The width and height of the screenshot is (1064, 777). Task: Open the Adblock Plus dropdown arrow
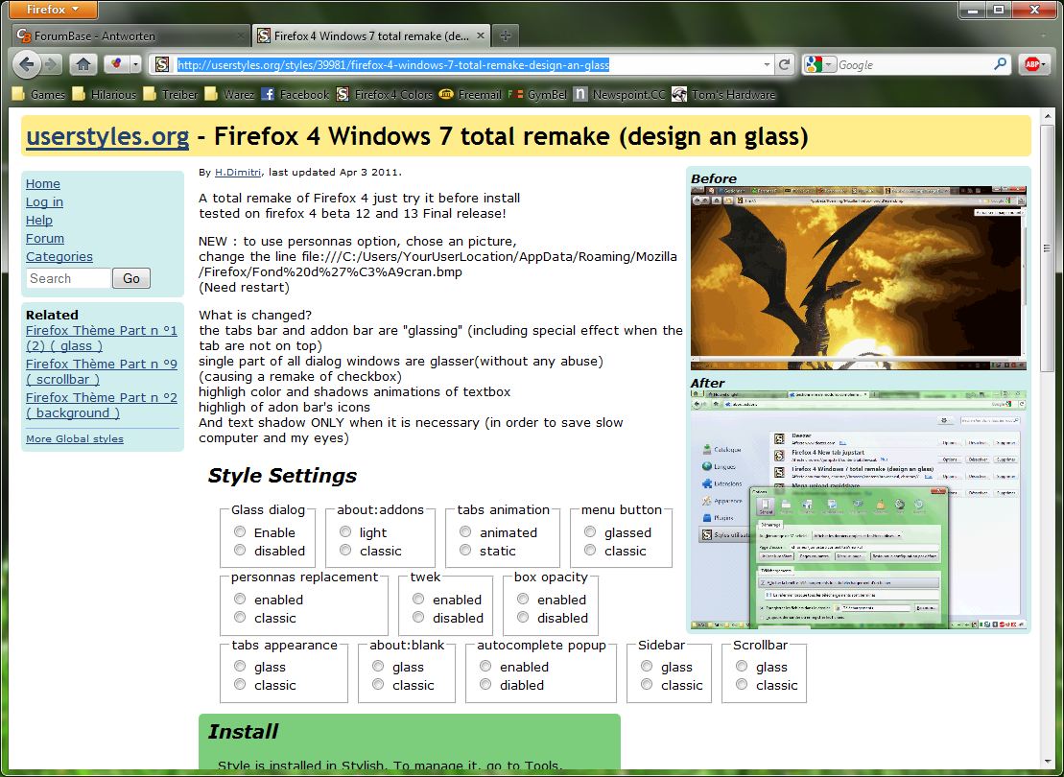pyautogui.click(x=1044, y=64)
